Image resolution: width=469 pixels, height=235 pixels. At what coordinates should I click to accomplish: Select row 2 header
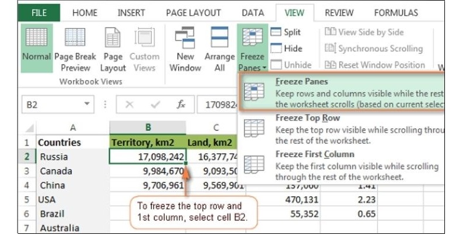[x=27, y=157]
